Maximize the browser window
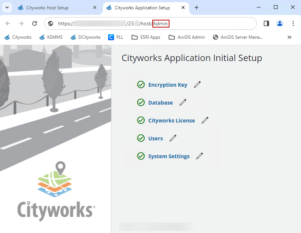The height and width of the screenshot is (233, 301). [276, 7]
